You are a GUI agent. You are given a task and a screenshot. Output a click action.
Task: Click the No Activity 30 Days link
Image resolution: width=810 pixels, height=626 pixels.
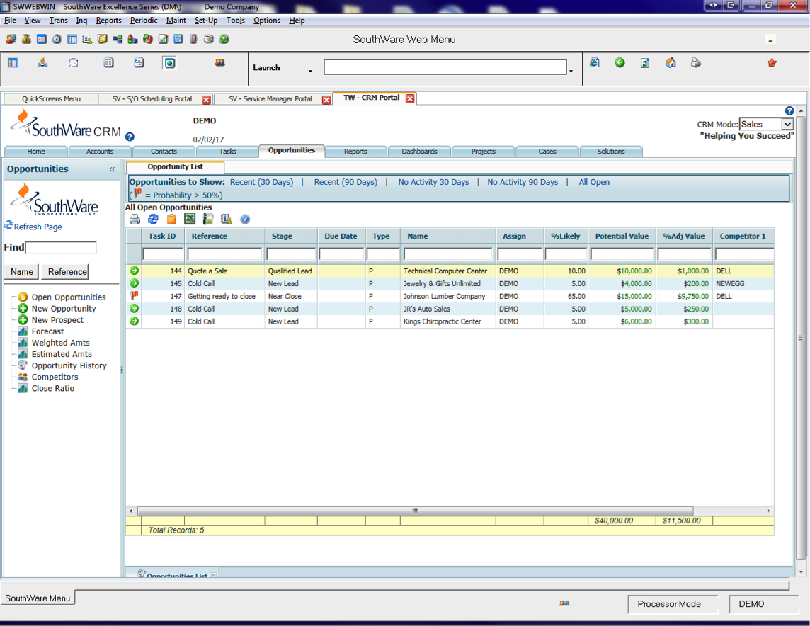pos(433,182)
